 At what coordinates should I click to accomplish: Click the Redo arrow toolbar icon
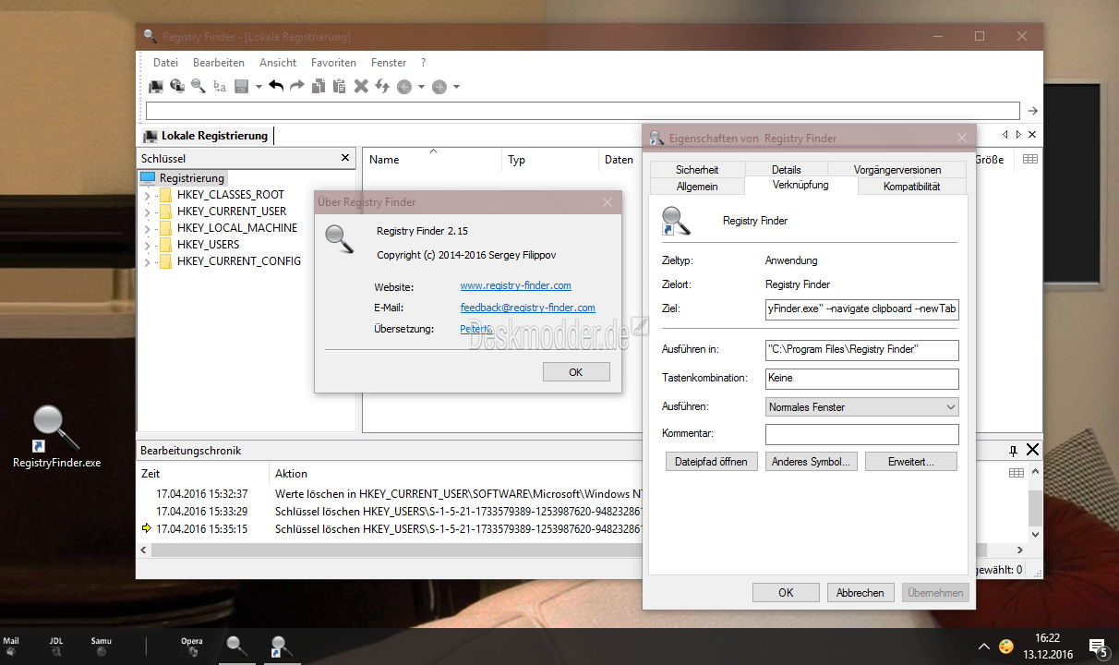pos(296,86)
